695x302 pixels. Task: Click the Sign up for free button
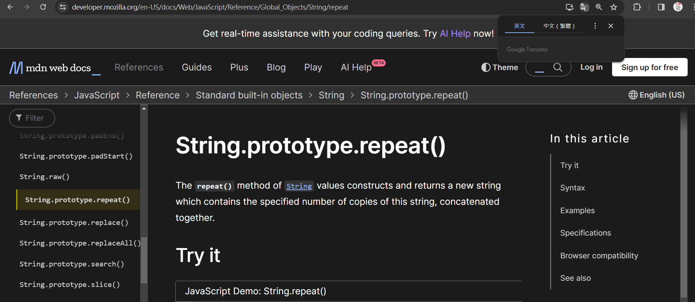pos(649,68)
